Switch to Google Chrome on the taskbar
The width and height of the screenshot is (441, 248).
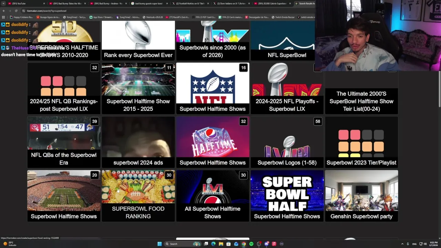tap(244, 244)
